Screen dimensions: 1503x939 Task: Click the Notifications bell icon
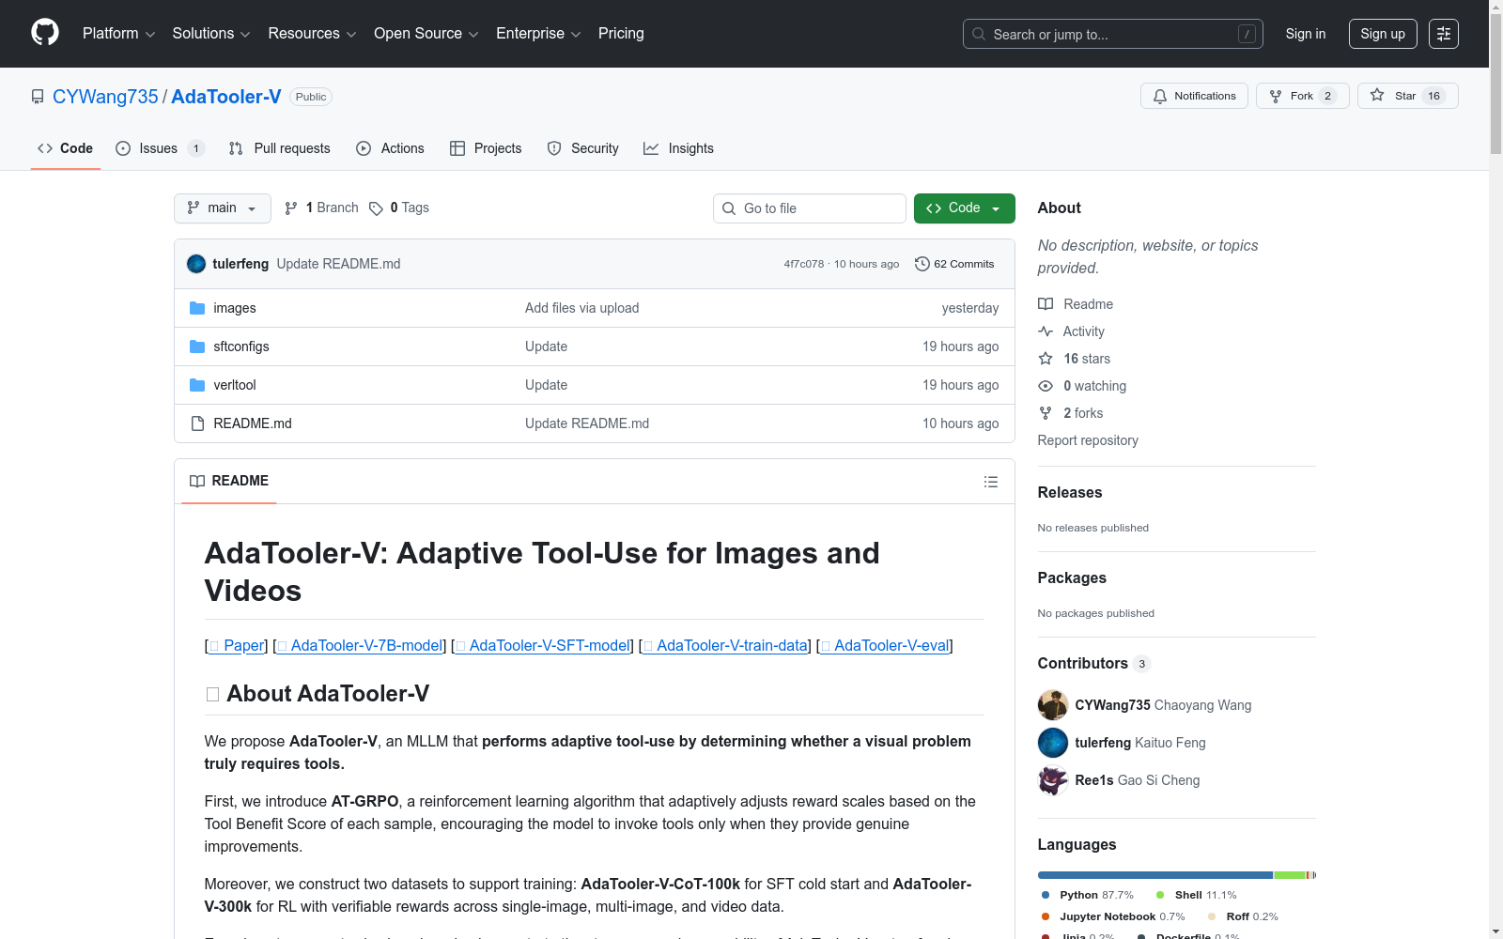(x=1160, y=96)
